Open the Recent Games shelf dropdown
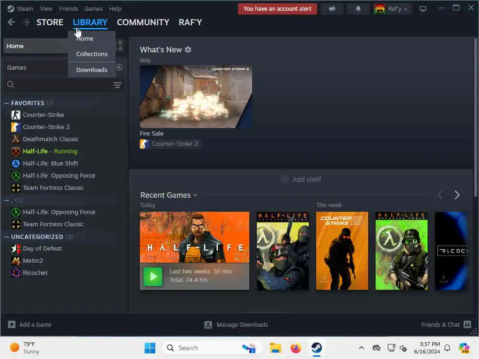479x359 pixels. tap(196, 195)
